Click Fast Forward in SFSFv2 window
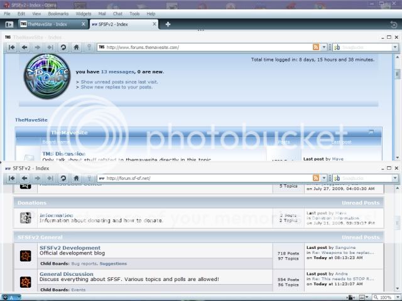 tap(50, 178)
